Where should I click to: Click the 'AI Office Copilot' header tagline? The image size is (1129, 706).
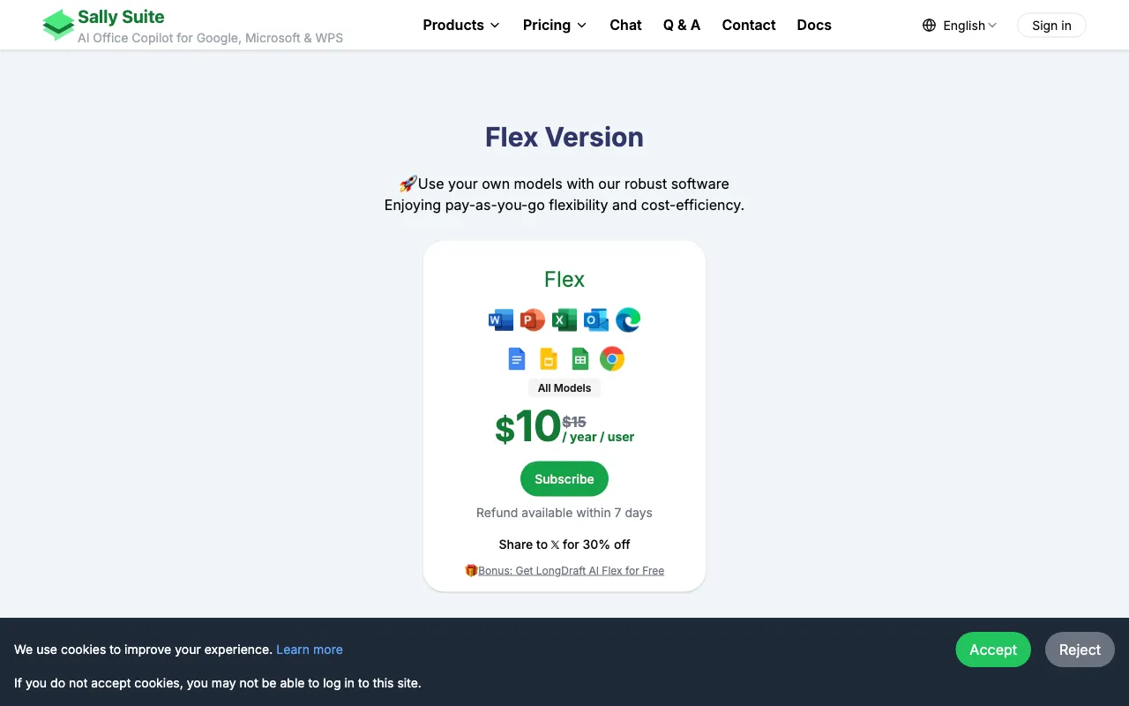point(210,38)
